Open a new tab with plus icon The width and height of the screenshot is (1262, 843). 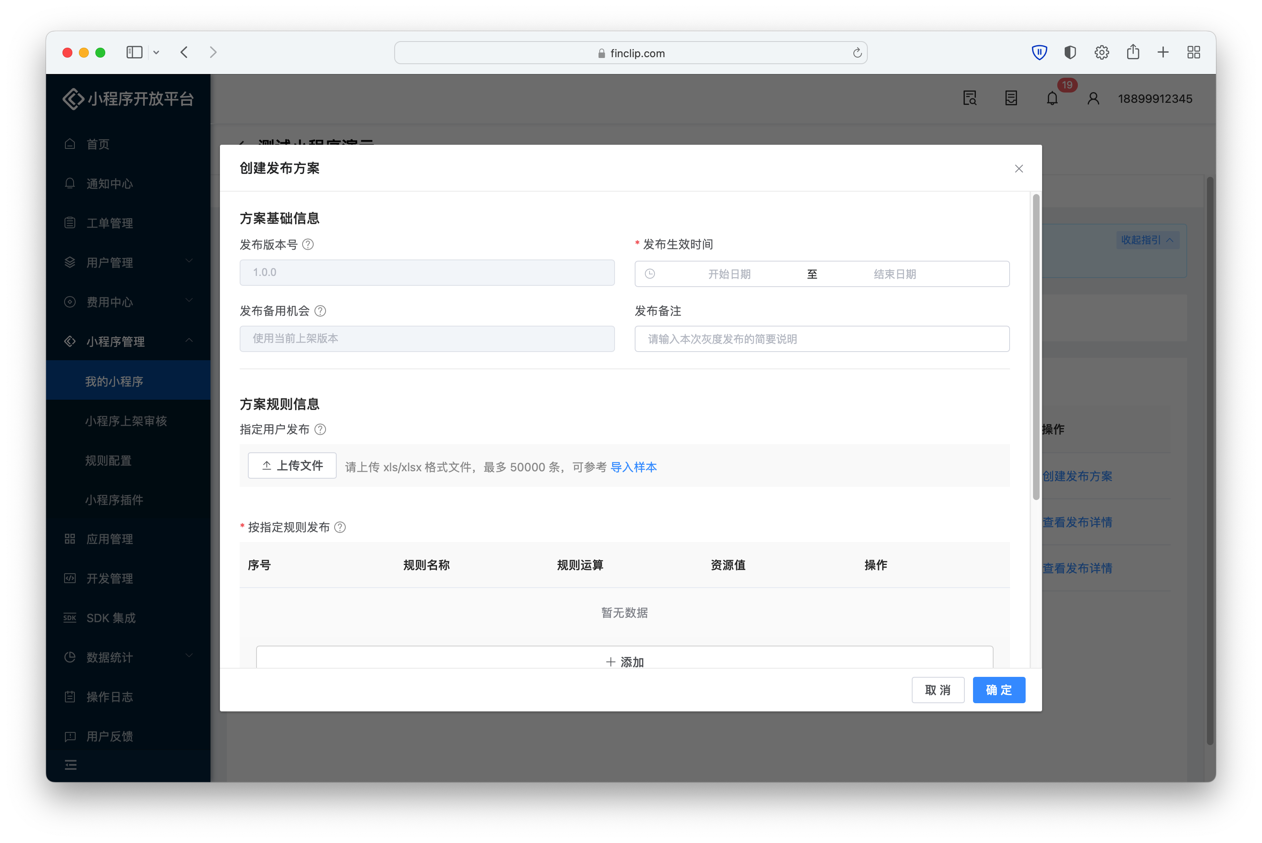pyautogui.click(x=1163, y=52)
